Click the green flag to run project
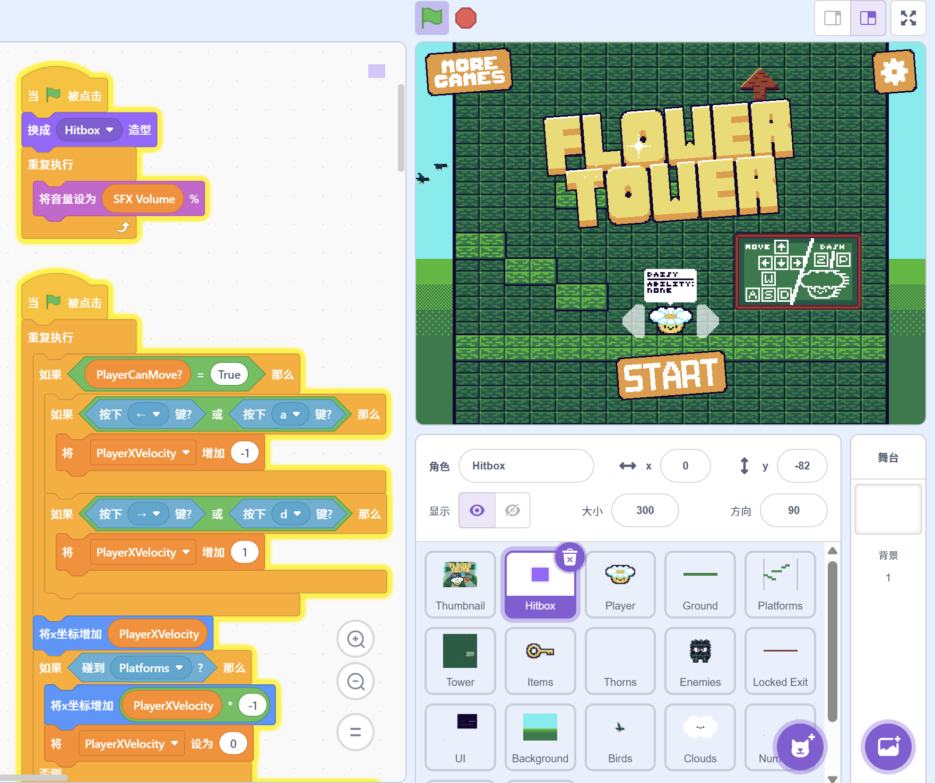Screen dimensions: 935x783 431,18
